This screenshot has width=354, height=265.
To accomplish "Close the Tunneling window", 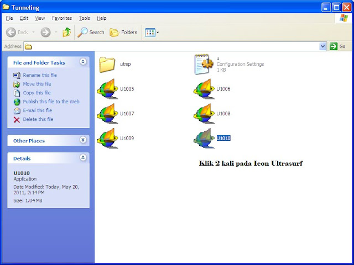I will (347, 8).
